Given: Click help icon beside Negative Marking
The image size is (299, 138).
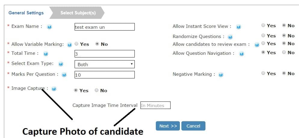Looking at the screenshot, I should [x=221, y=75].
